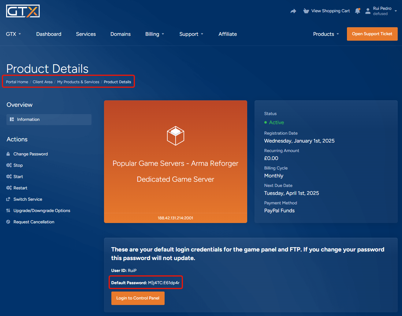Screen dimensions: 402x316
Task: Click the gears icon beside Stop
Action: point(9,165)
